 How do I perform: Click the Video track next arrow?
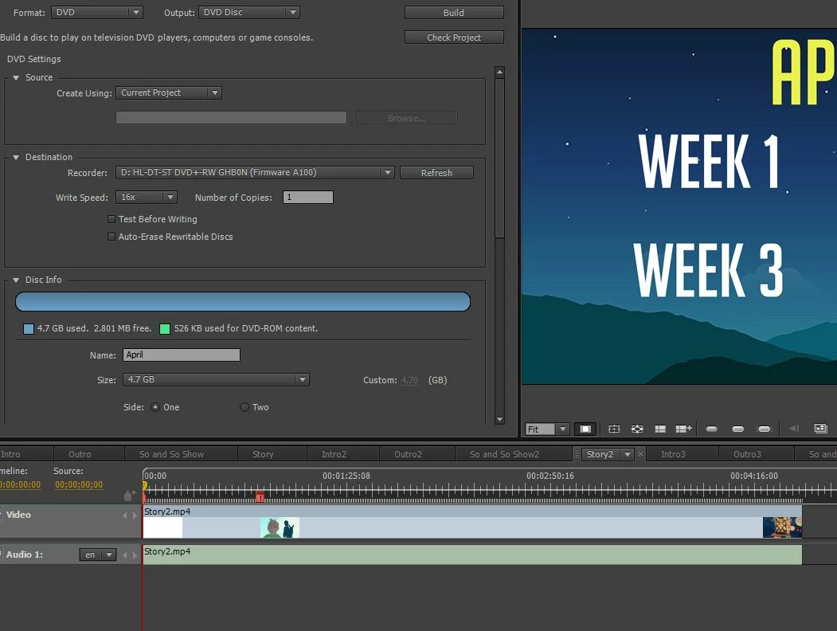pyautogui.click(x=135, y=515)
